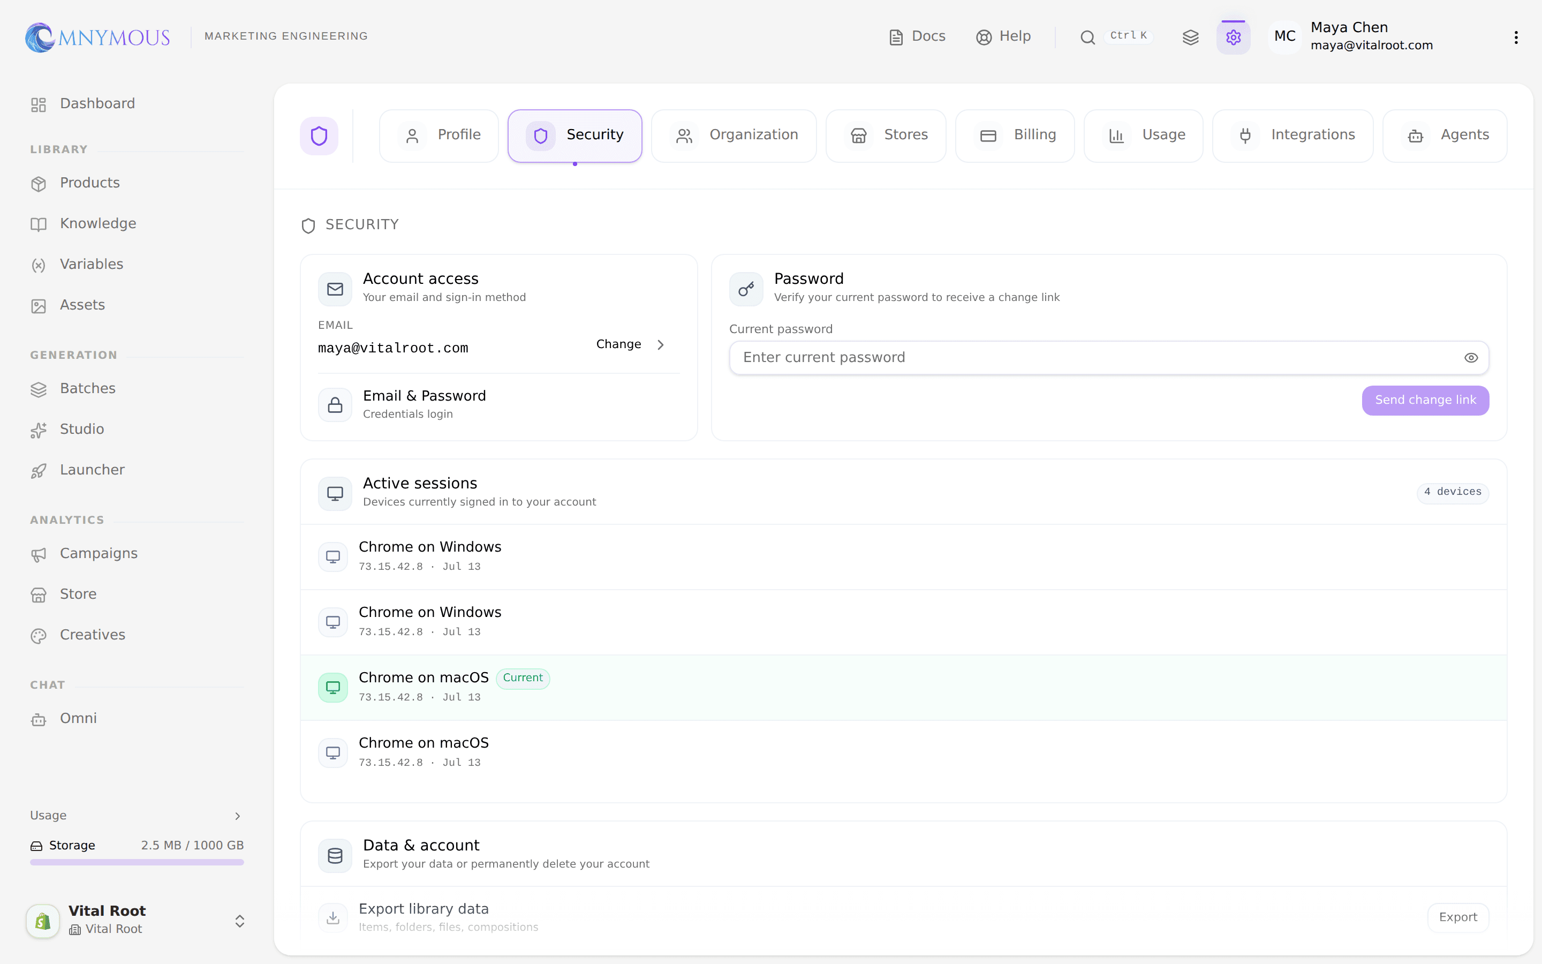This screenshot has height=964, width=1542.
Task: Click the Launcher rocket icon
Action: click(38, 471)
